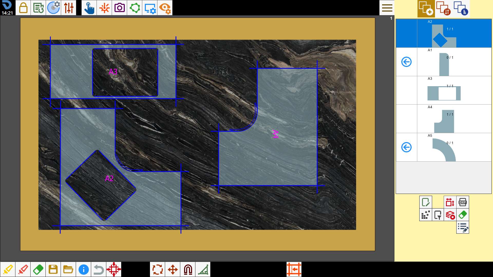This screenshot has height=277, width=493.
Task: Click the edit piece pencil icon
Action: (426, 202)
